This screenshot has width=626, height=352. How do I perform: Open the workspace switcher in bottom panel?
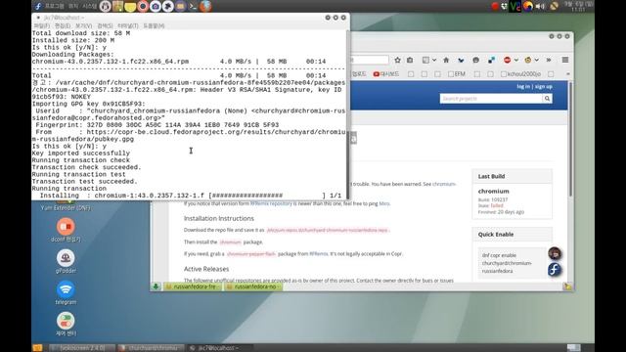pyautogui.click(x=574, y=348)
